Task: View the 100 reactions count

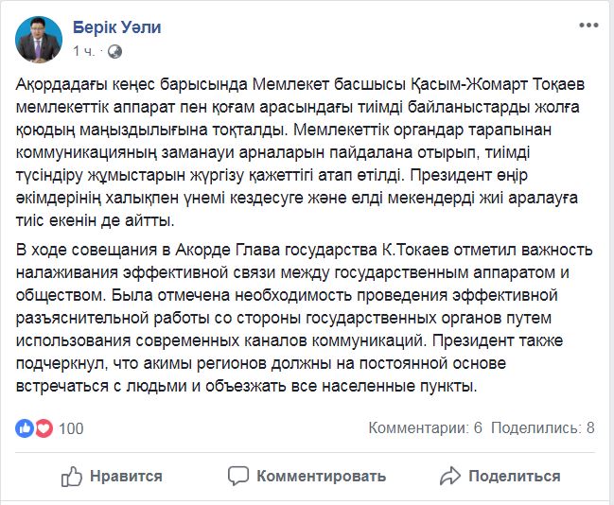Action: pyautogui.click(x=71, y=428)
